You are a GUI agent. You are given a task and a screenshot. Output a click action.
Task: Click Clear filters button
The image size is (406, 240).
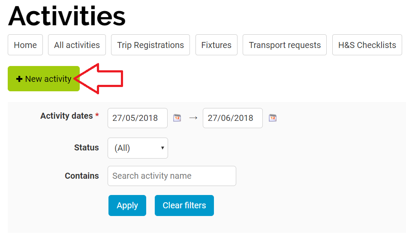pyautogui.click(x=184, y=205)
